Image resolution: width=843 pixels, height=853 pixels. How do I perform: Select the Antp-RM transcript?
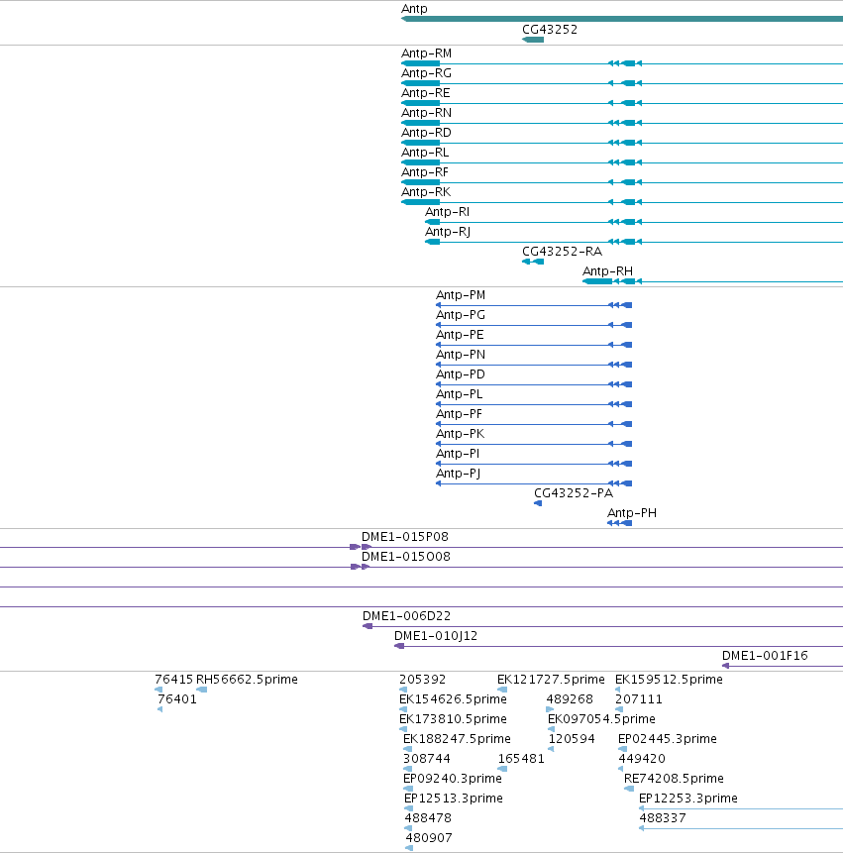[x=622, y=63]
